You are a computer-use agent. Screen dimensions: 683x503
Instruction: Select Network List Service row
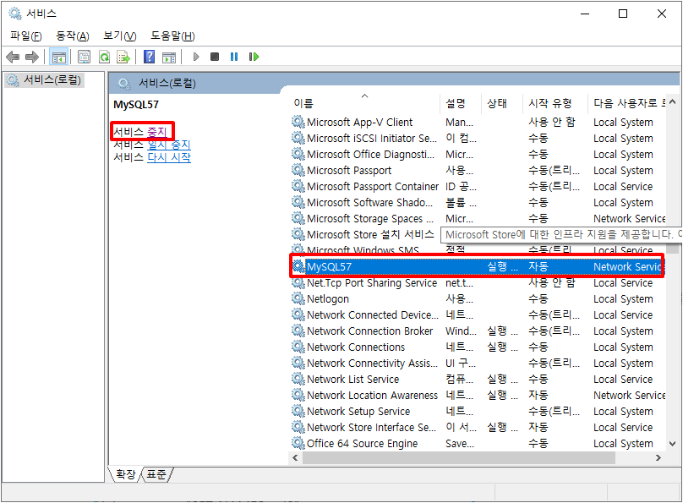(478, 380)
